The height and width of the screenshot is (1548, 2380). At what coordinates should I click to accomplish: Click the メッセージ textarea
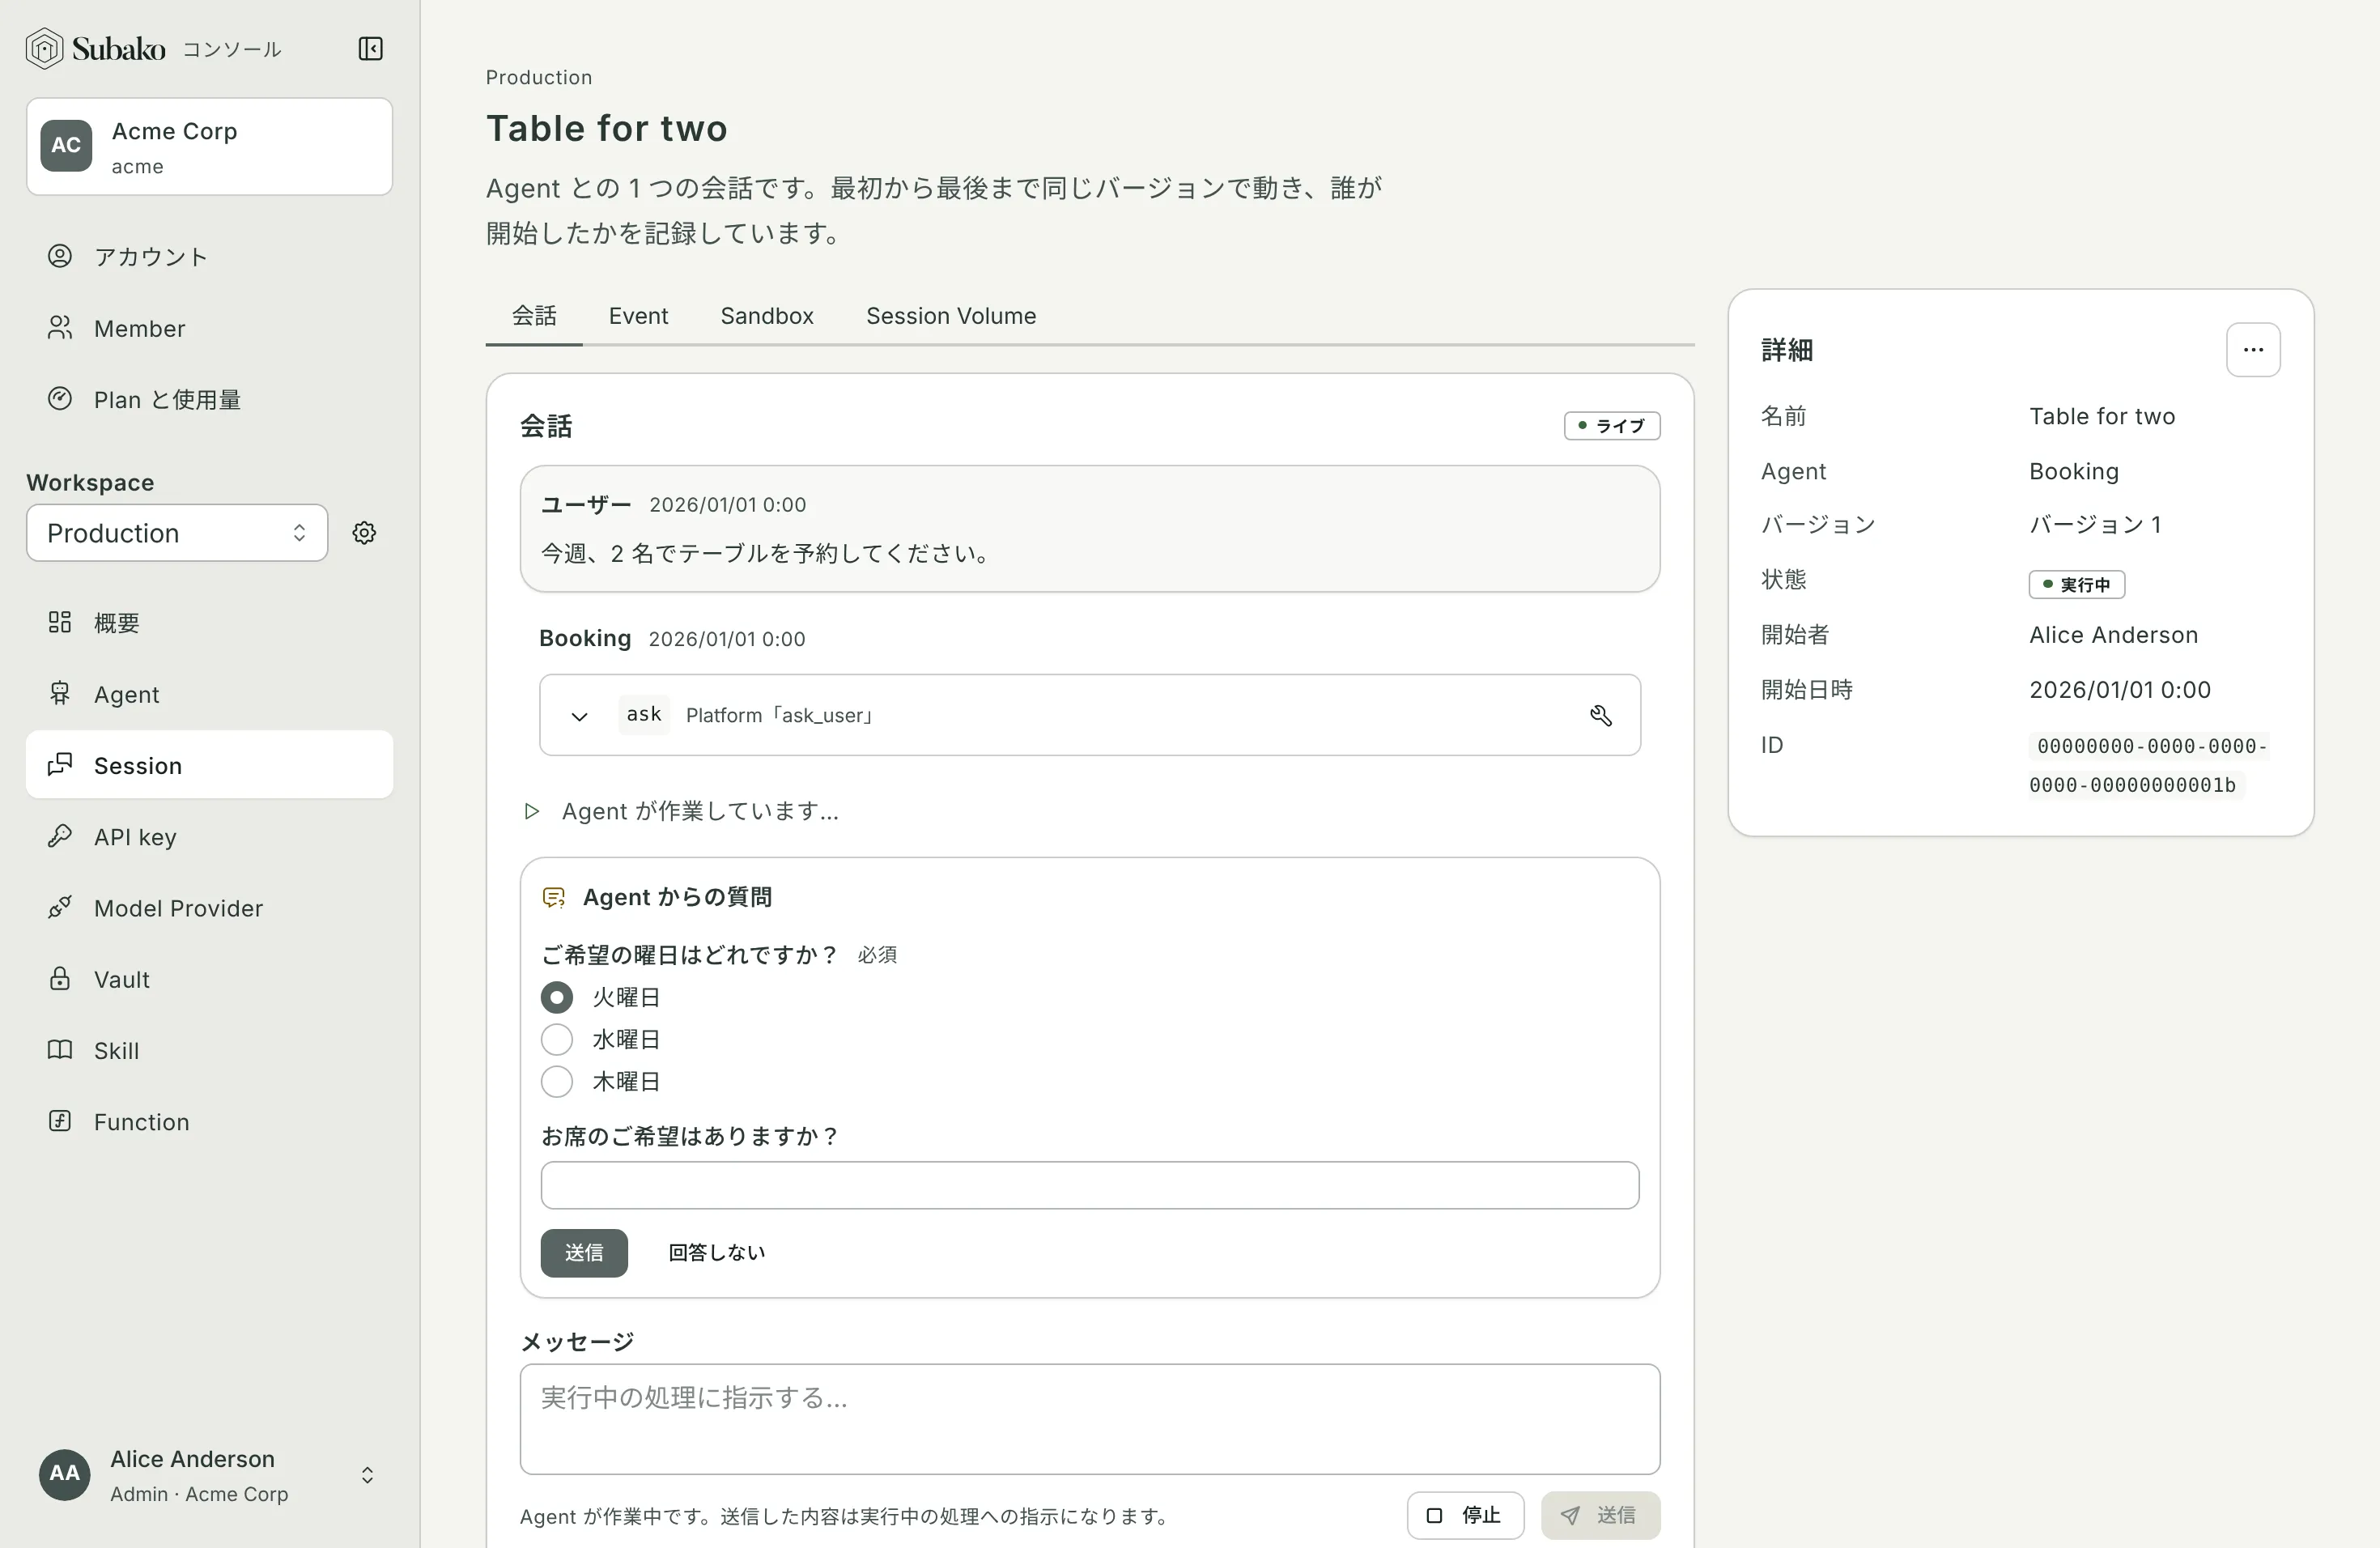coord(1090,1419)
